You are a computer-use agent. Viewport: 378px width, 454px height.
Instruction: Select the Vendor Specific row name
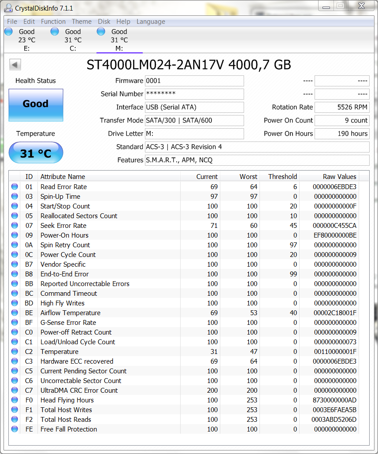tap(63, 264)
